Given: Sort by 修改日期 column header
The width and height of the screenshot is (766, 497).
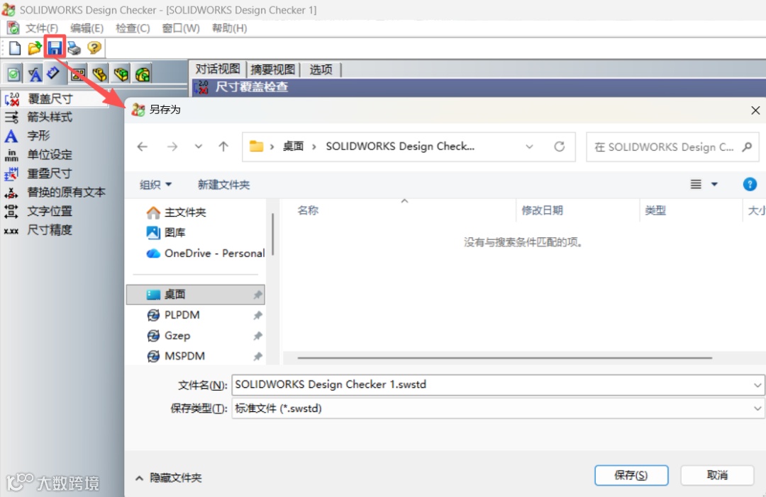Looking at the screenshot, I should [542, 210].
